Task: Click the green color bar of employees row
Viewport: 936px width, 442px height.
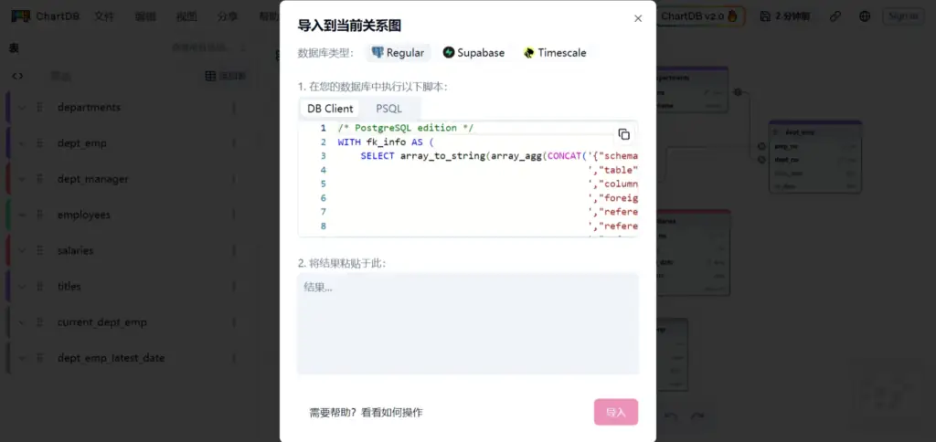Action: coord(7,215)
